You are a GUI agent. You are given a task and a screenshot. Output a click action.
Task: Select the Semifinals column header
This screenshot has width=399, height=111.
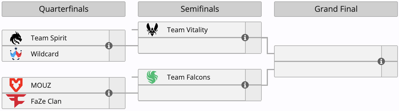coord(200,9)
